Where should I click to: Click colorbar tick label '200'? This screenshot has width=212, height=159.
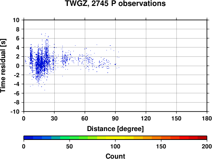pyautogui.click(x=207, y=146)
